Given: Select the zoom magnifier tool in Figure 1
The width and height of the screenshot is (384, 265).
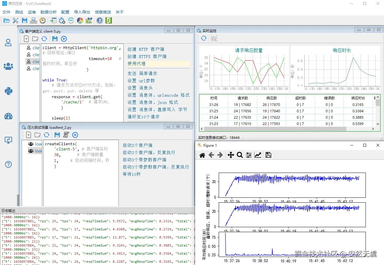Looking at the screenshot, I should (240, 155).
